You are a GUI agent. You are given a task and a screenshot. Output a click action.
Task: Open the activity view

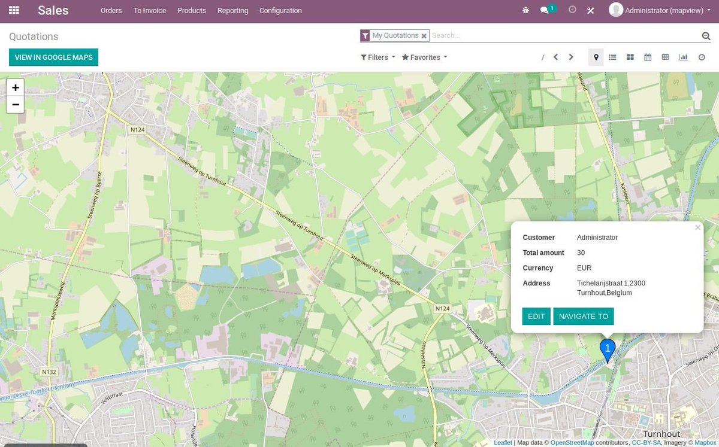pyautogui.click(x=700, y=57)
